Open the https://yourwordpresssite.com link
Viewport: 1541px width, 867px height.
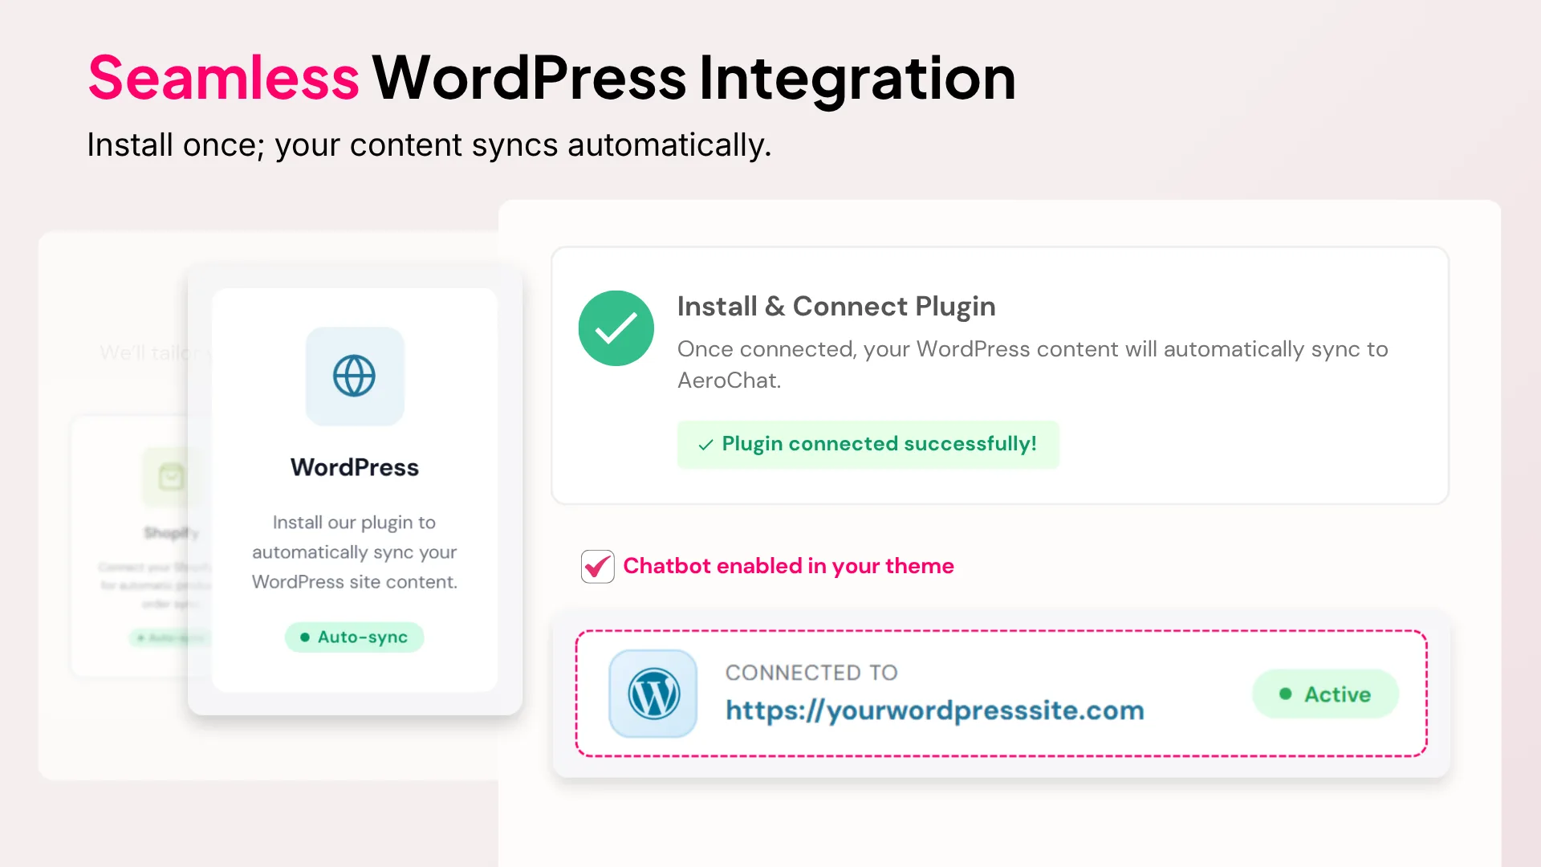click(x=935, y=710)
